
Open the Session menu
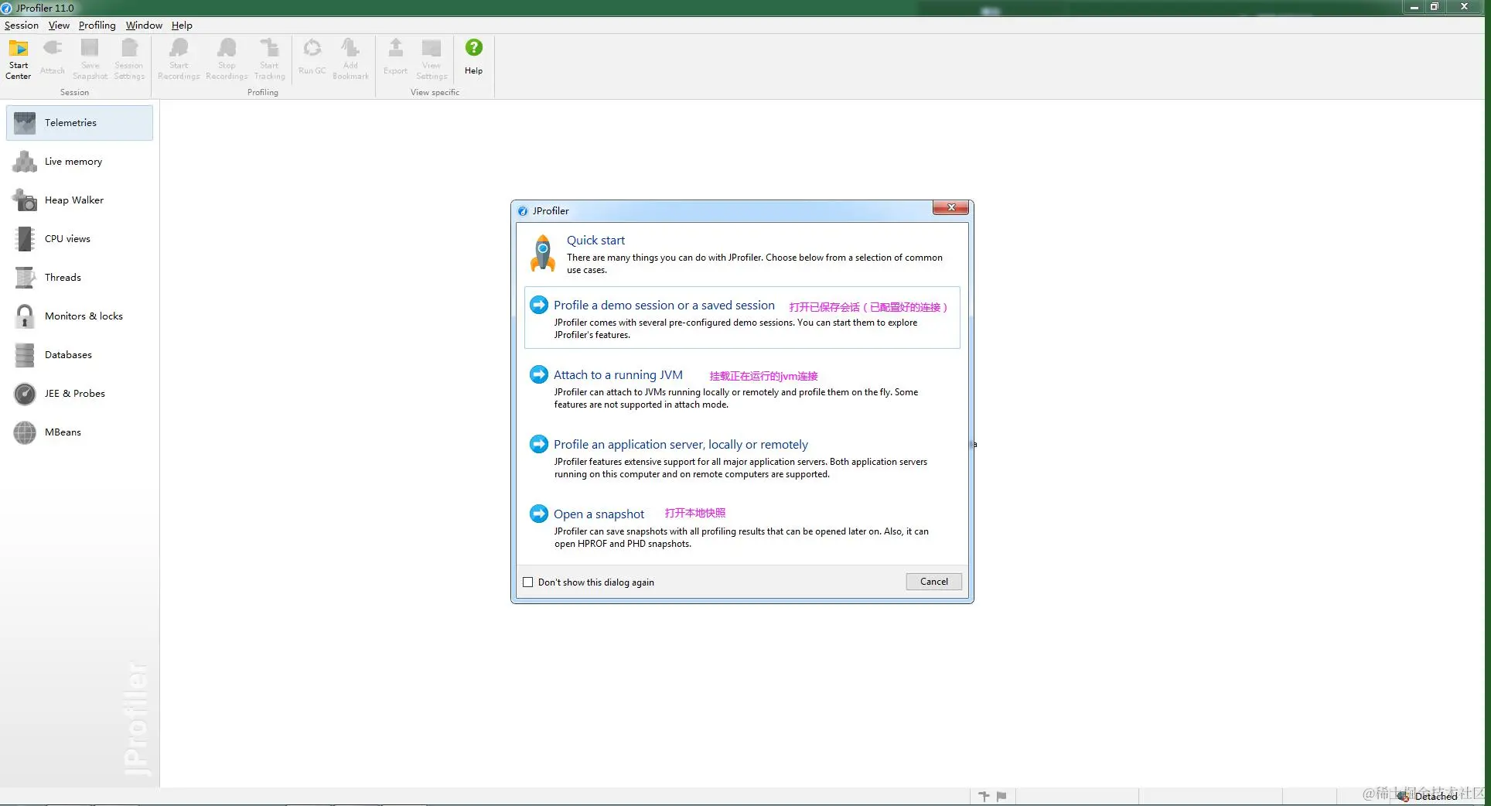[22, 25]
